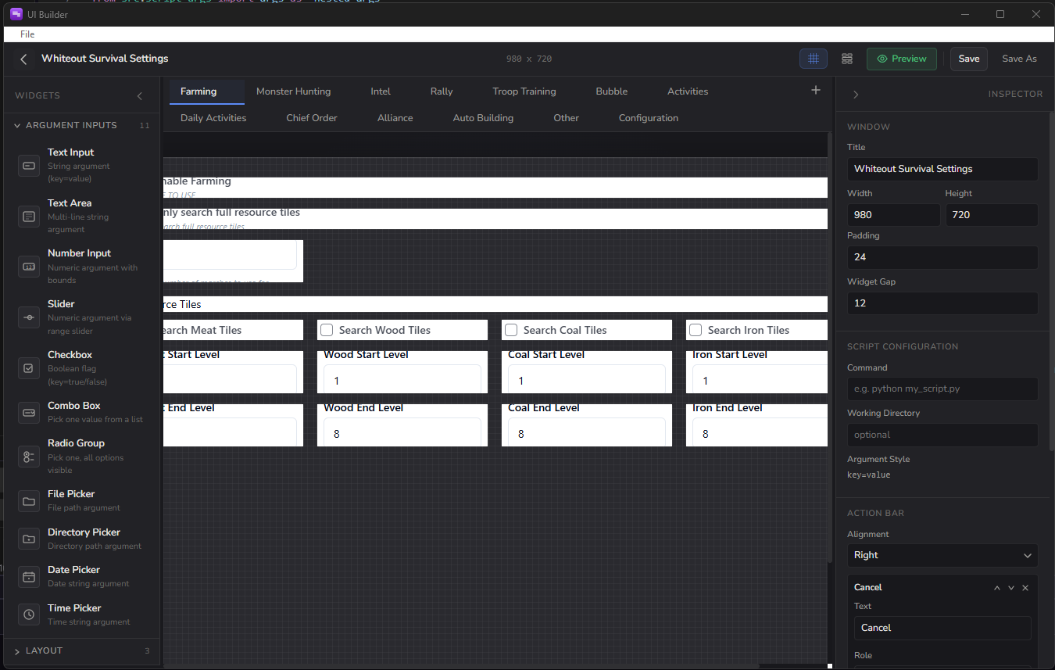Enable Search Wood Tiles checkbox

click(327, 330)
